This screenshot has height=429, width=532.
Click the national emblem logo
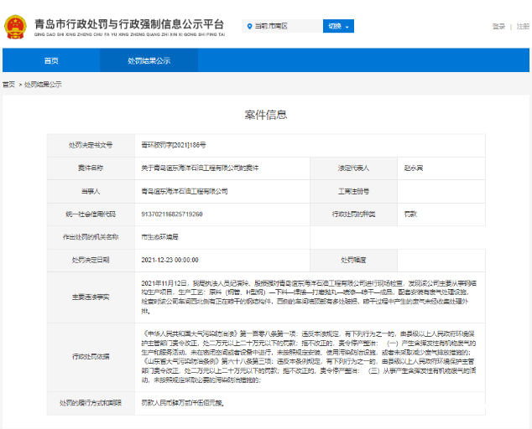pos(15,27)
